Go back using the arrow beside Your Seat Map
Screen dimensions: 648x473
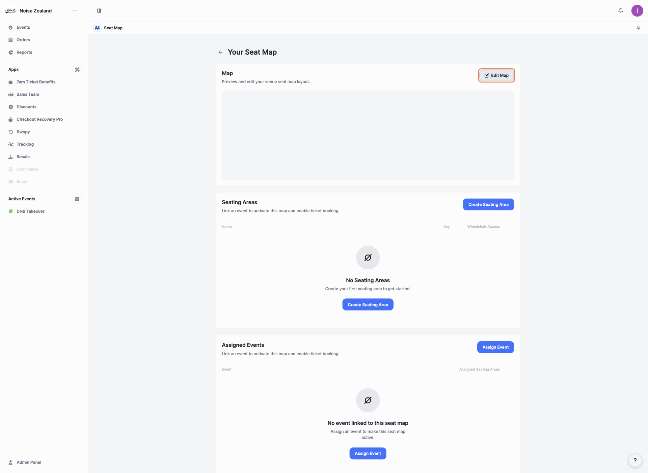220,52
